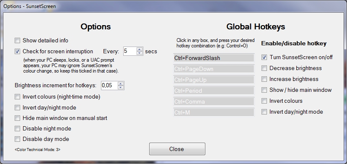Toggle Invert day/night mode in Options column
This screenshot has height=164, width=347.
point(17,108)
